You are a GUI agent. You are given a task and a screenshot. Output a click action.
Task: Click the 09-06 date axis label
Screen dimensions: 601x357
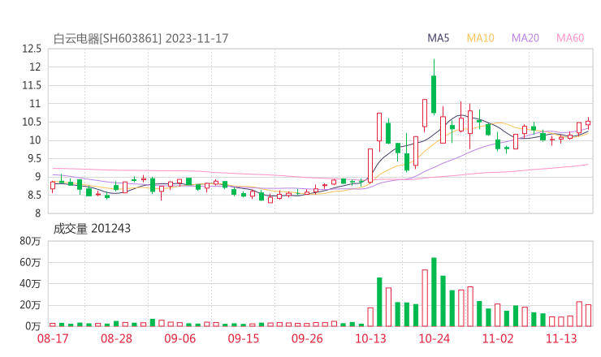coord(179,338)
